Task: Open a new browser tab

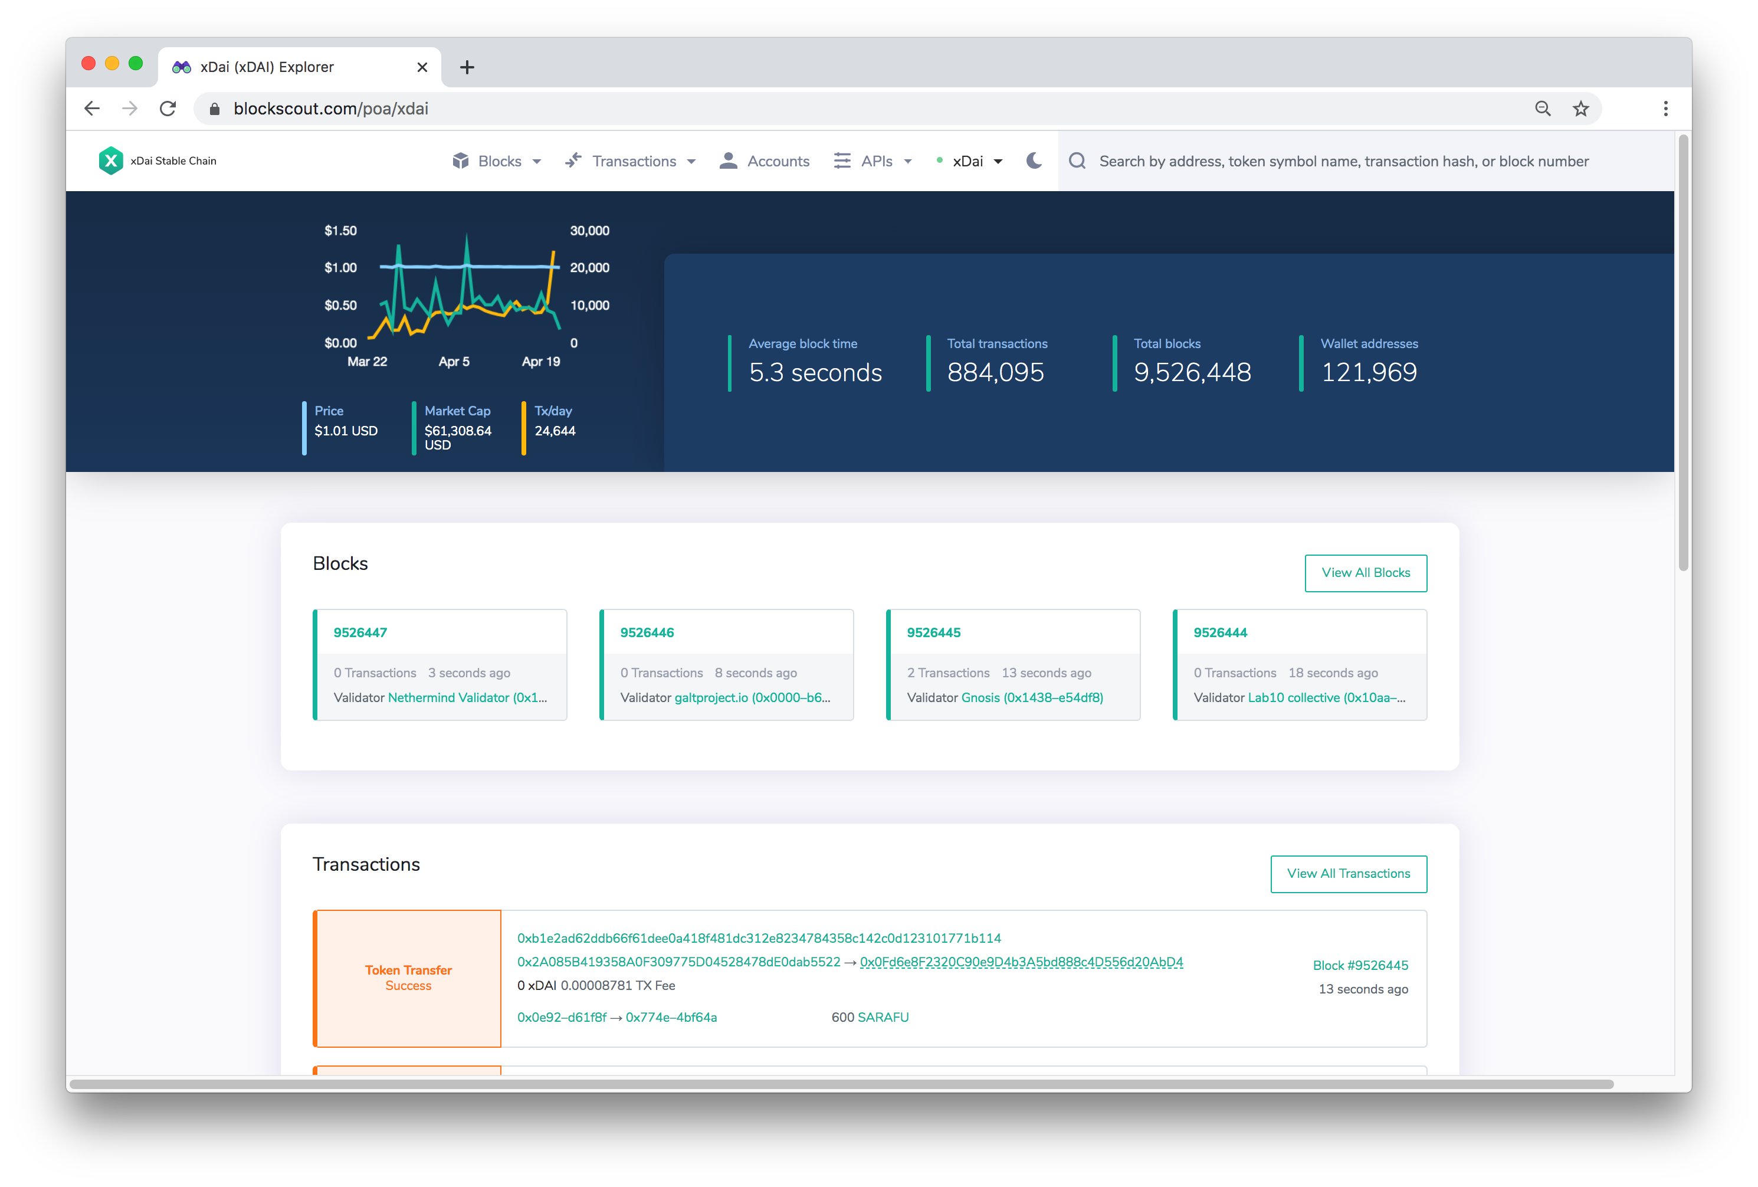Action: [467, 67]
